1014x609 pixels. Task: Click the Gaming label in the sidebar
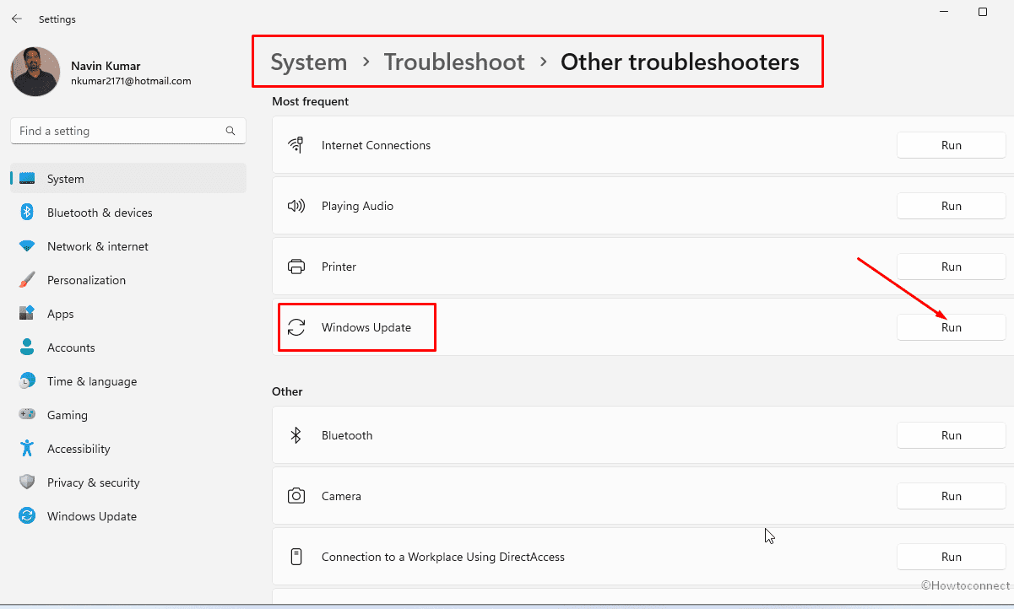point(68,415)
